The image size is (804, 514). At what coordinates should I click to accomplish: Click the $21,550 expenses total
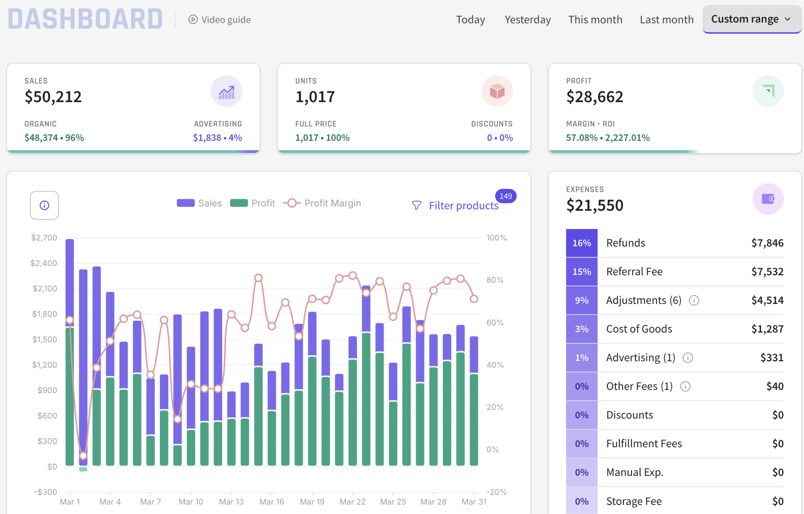tap(594, 205)
